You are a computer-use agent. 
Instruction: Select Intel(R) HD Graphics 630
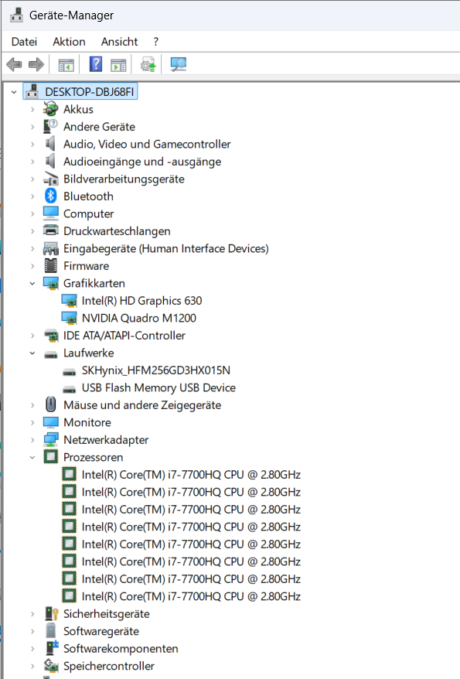tap(141, 301)
